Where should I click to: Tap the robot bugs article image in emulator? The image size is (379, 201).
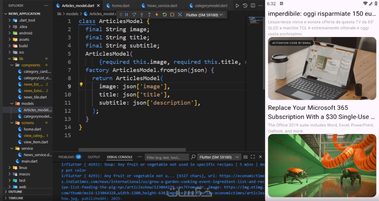click(x=322, y=165)
